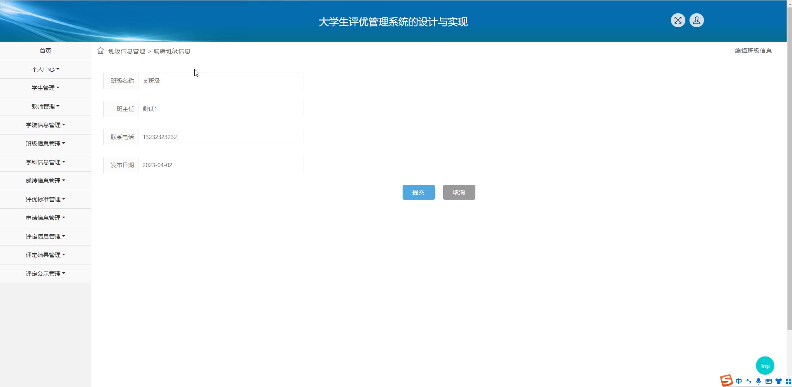Expand the 学科信息管理 menu
Image resolution: width=792 pixels, height=387 pixels.
point(45,162)
